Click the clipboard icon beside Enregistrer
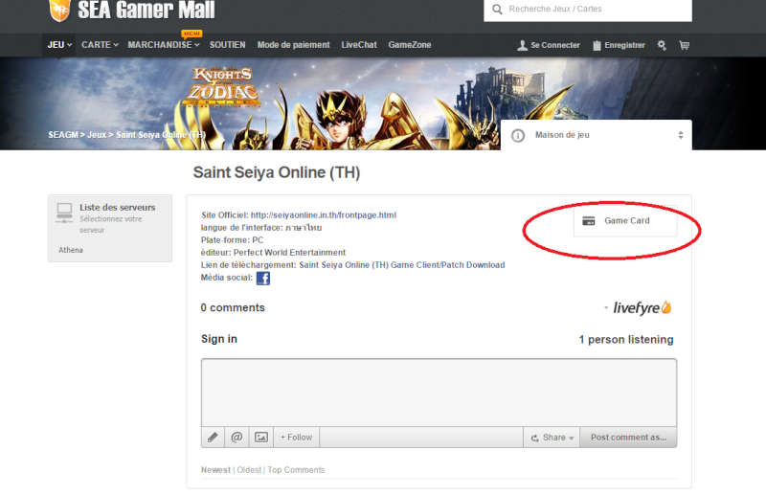The height and width of the screenshot is (495, 766). point(597,45)
